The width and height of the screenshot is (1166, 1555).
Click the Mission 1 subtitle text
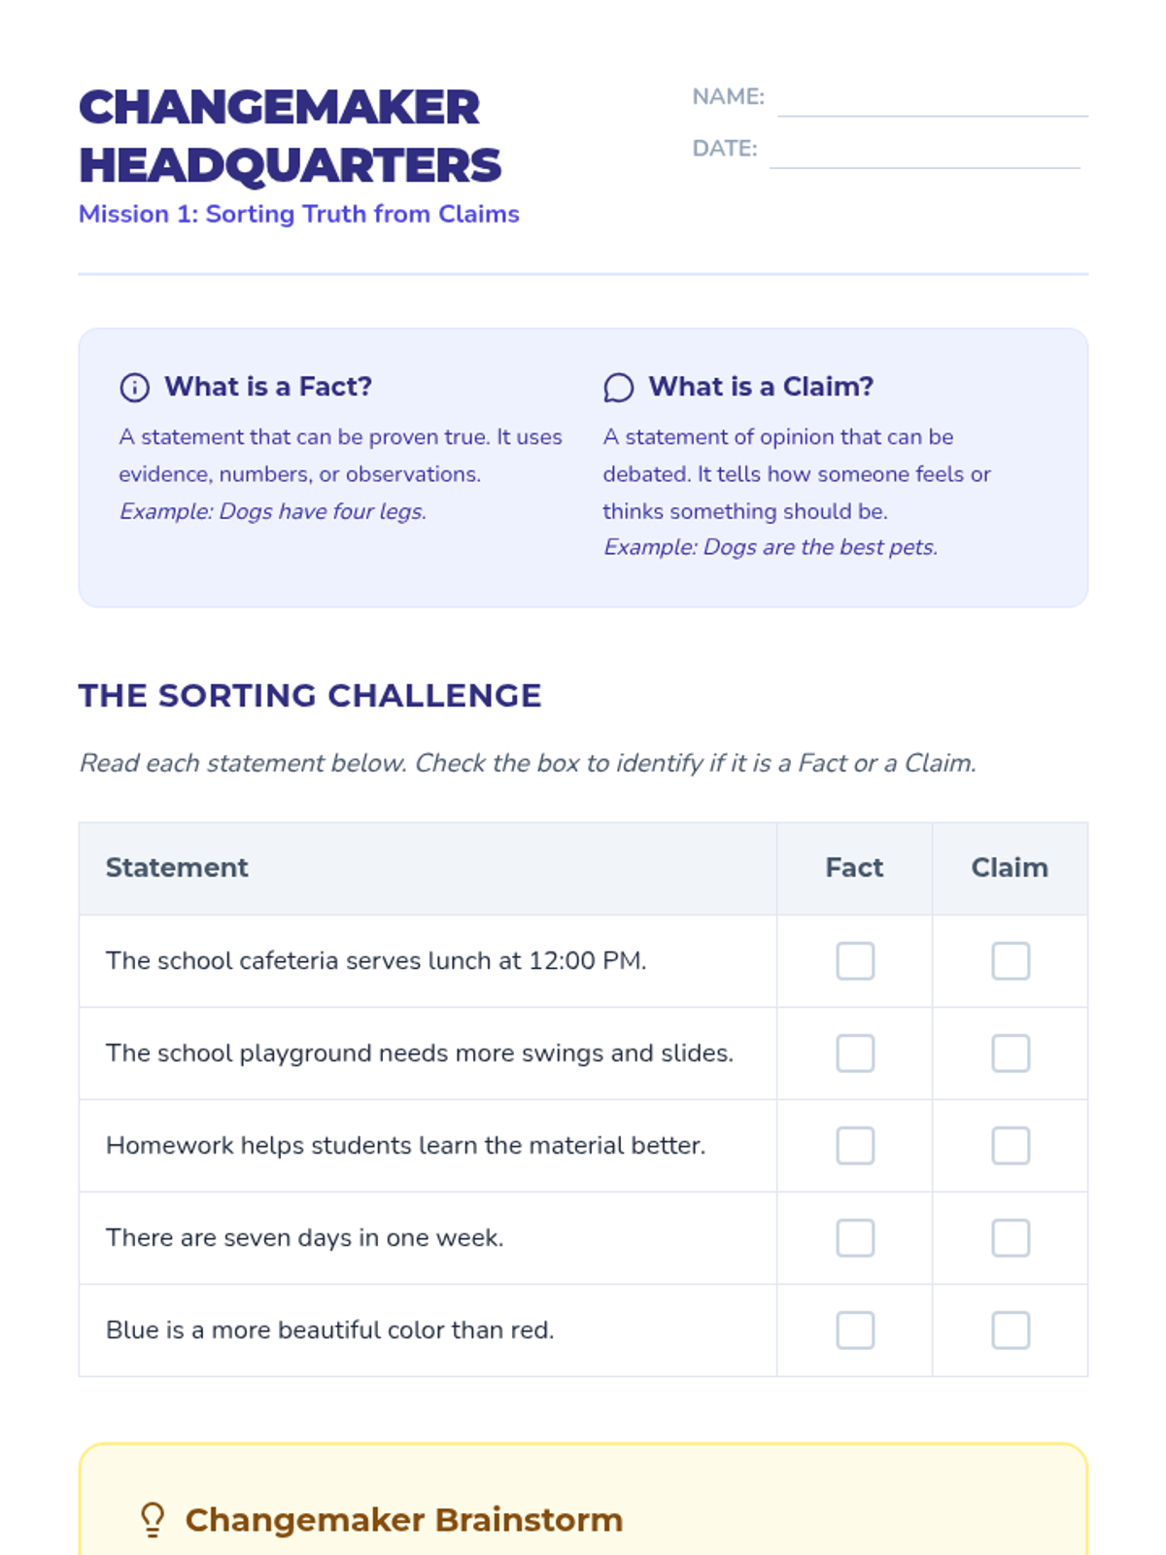299,214
